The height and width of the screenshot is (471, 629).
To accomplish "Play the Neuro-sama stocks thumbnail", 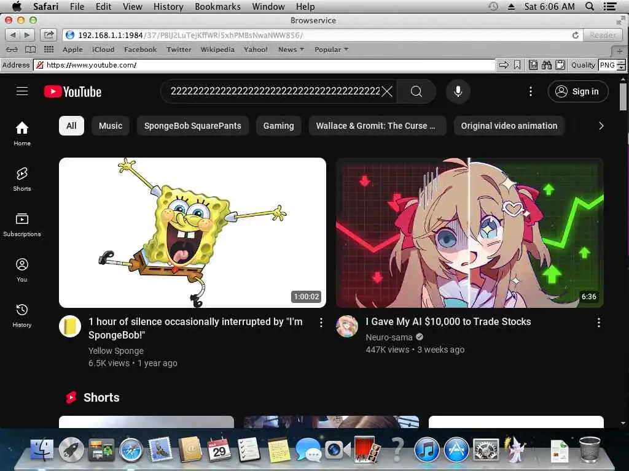I will (x=470, y=232).
